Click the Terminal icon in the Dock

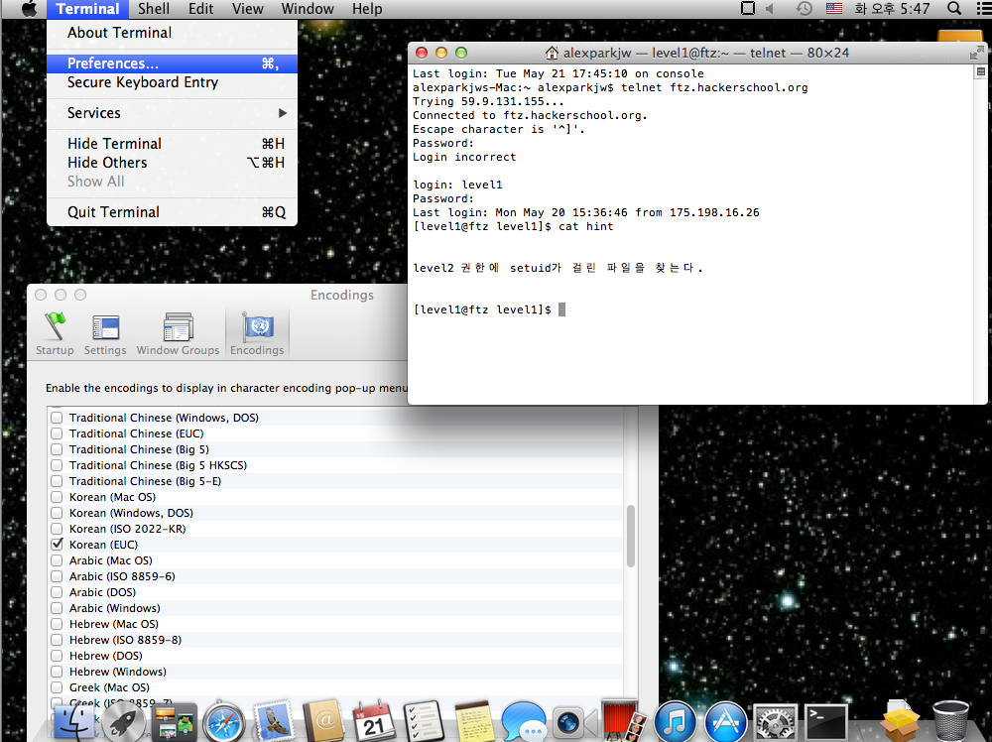825,721
